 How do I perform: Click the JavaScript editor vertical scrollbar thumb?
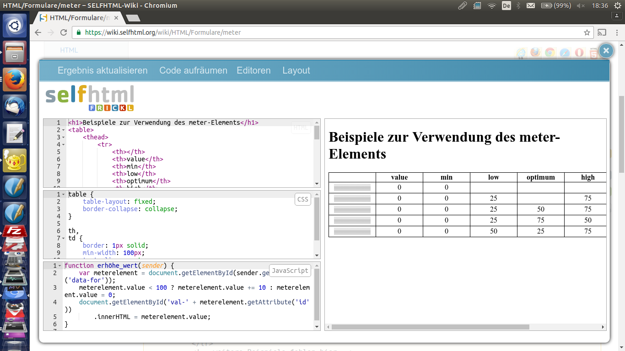point(317,295)
